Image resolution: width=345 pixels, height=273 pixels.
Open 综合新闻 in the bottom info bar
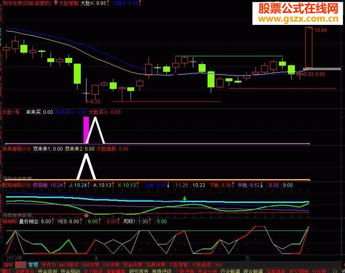coord(253,271)
